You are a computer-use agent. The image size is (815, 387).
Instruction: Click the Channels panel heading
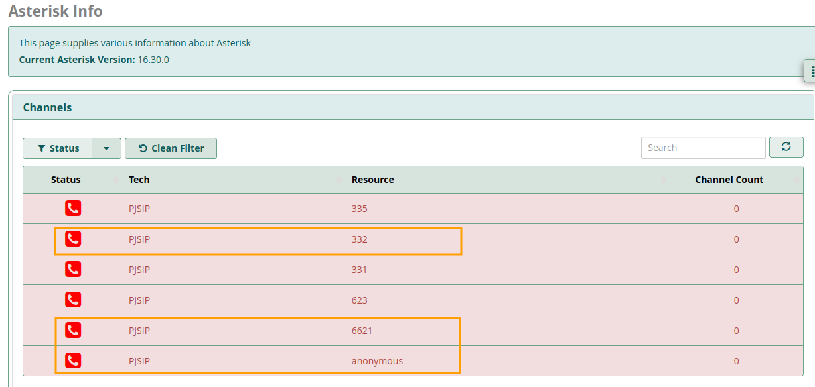pyautogui.click(x=47, y=107)
